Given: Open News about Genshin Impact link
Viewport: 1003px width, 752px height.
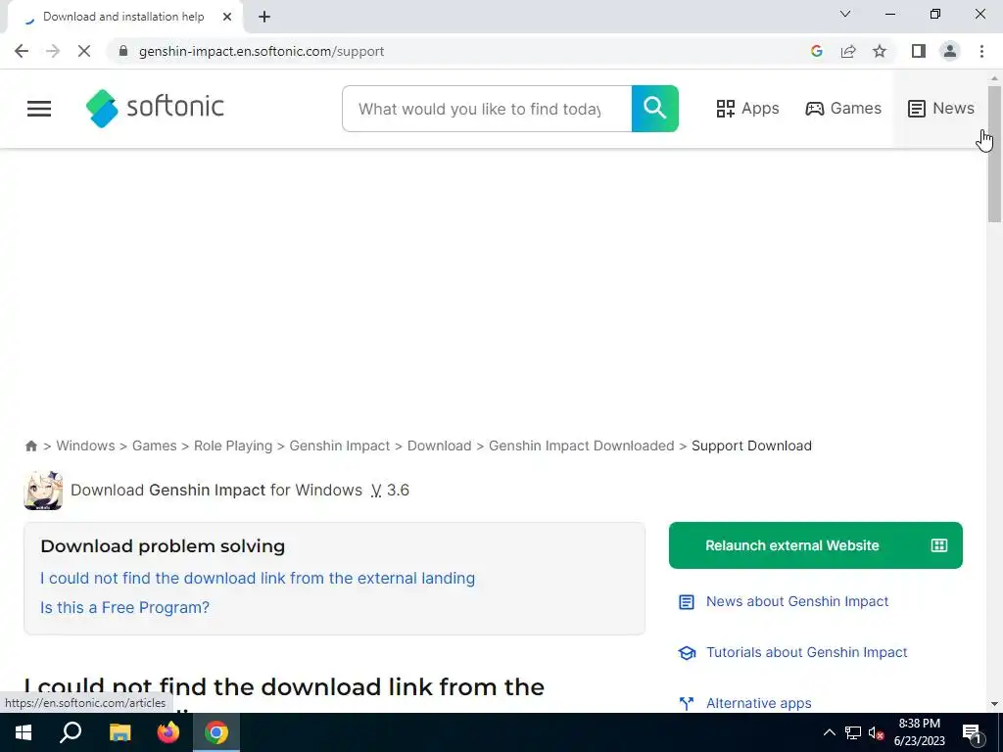Looking at the screenshot, I should [x=797, y=602].
